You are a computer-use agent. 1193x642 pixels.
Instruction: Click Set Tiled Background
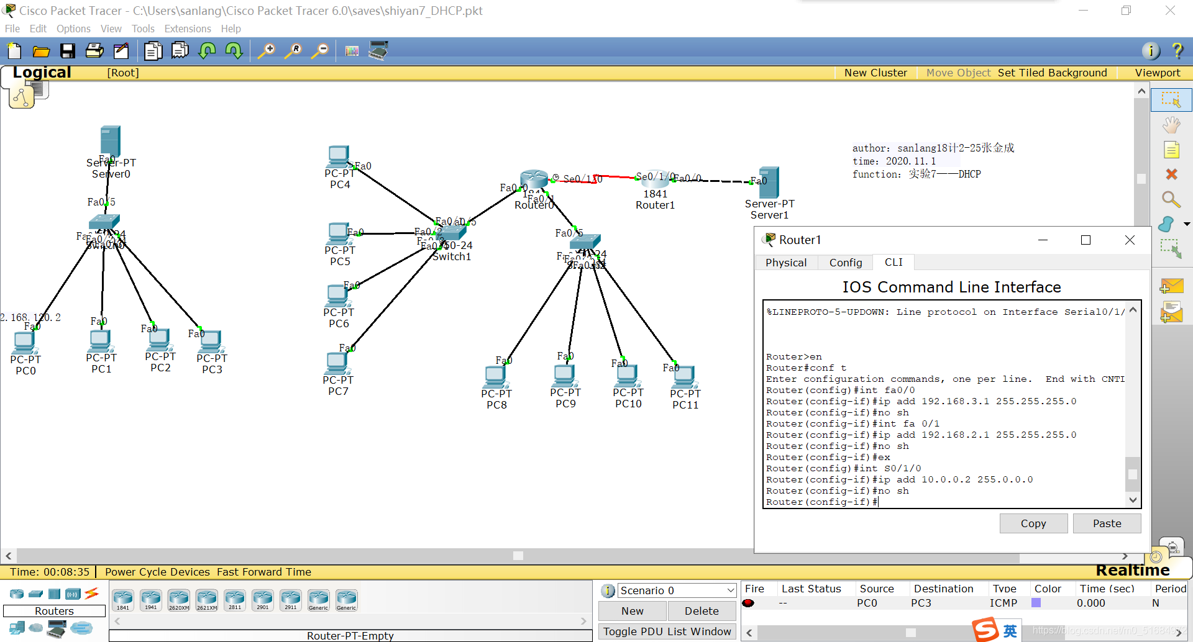pyautogui.click(x=1053, y=73)
